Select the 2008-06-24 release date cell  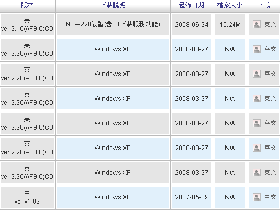pyautogui.click(x=192, y=25)
